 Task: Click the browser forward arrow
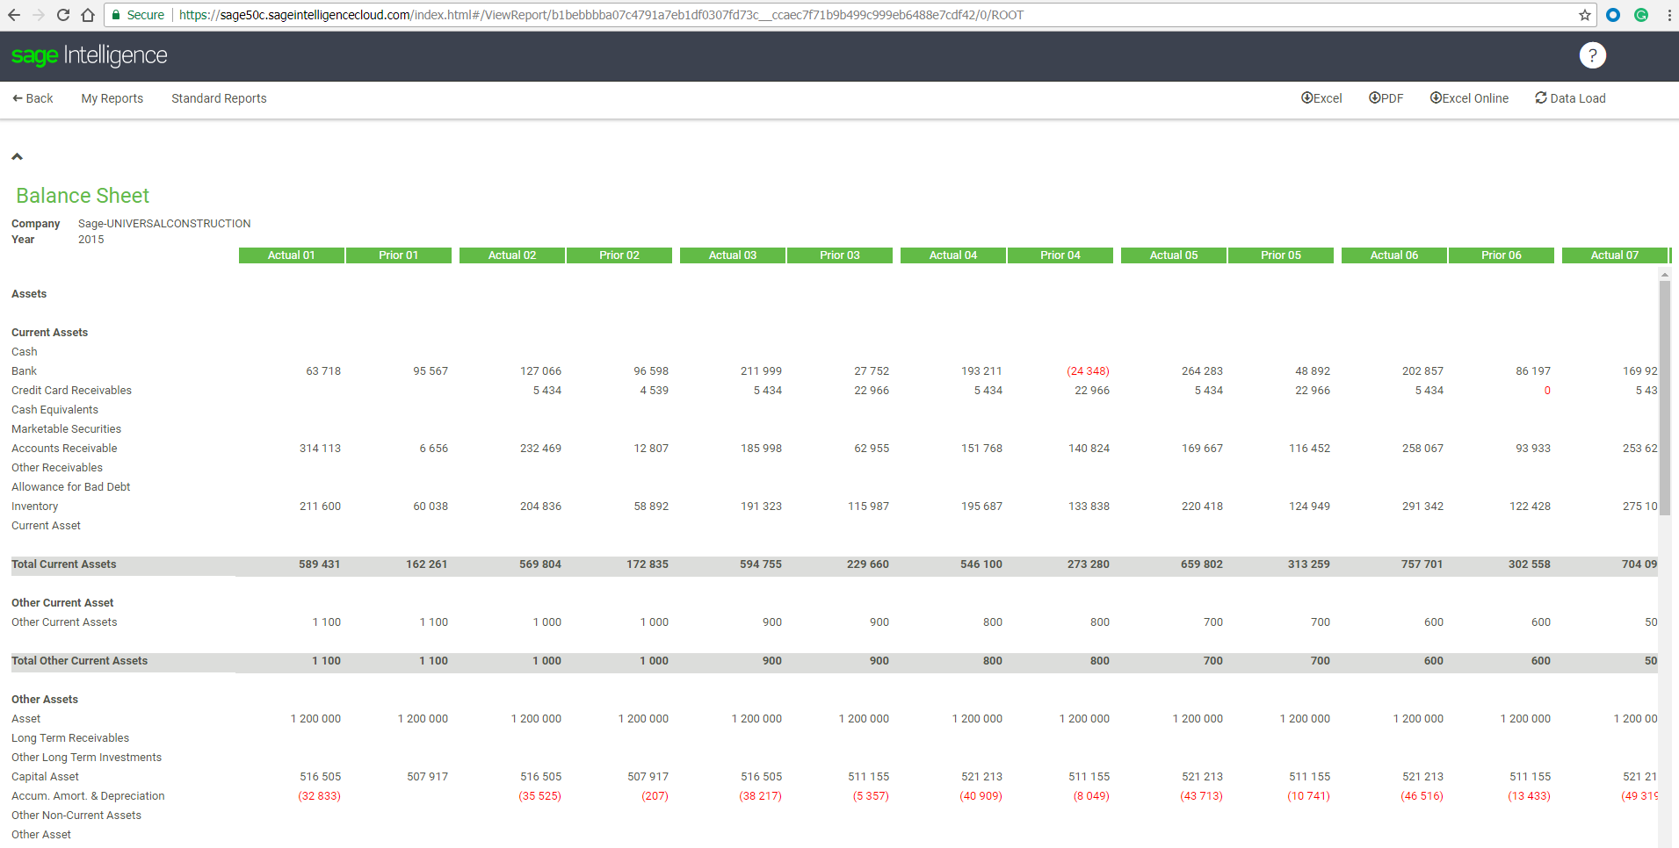click(39, 15)
